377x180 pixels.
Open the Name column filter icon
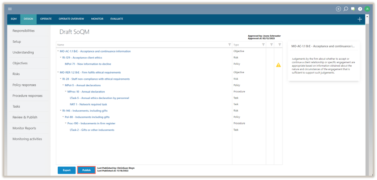pyautogui.click(x=230, y=45)
